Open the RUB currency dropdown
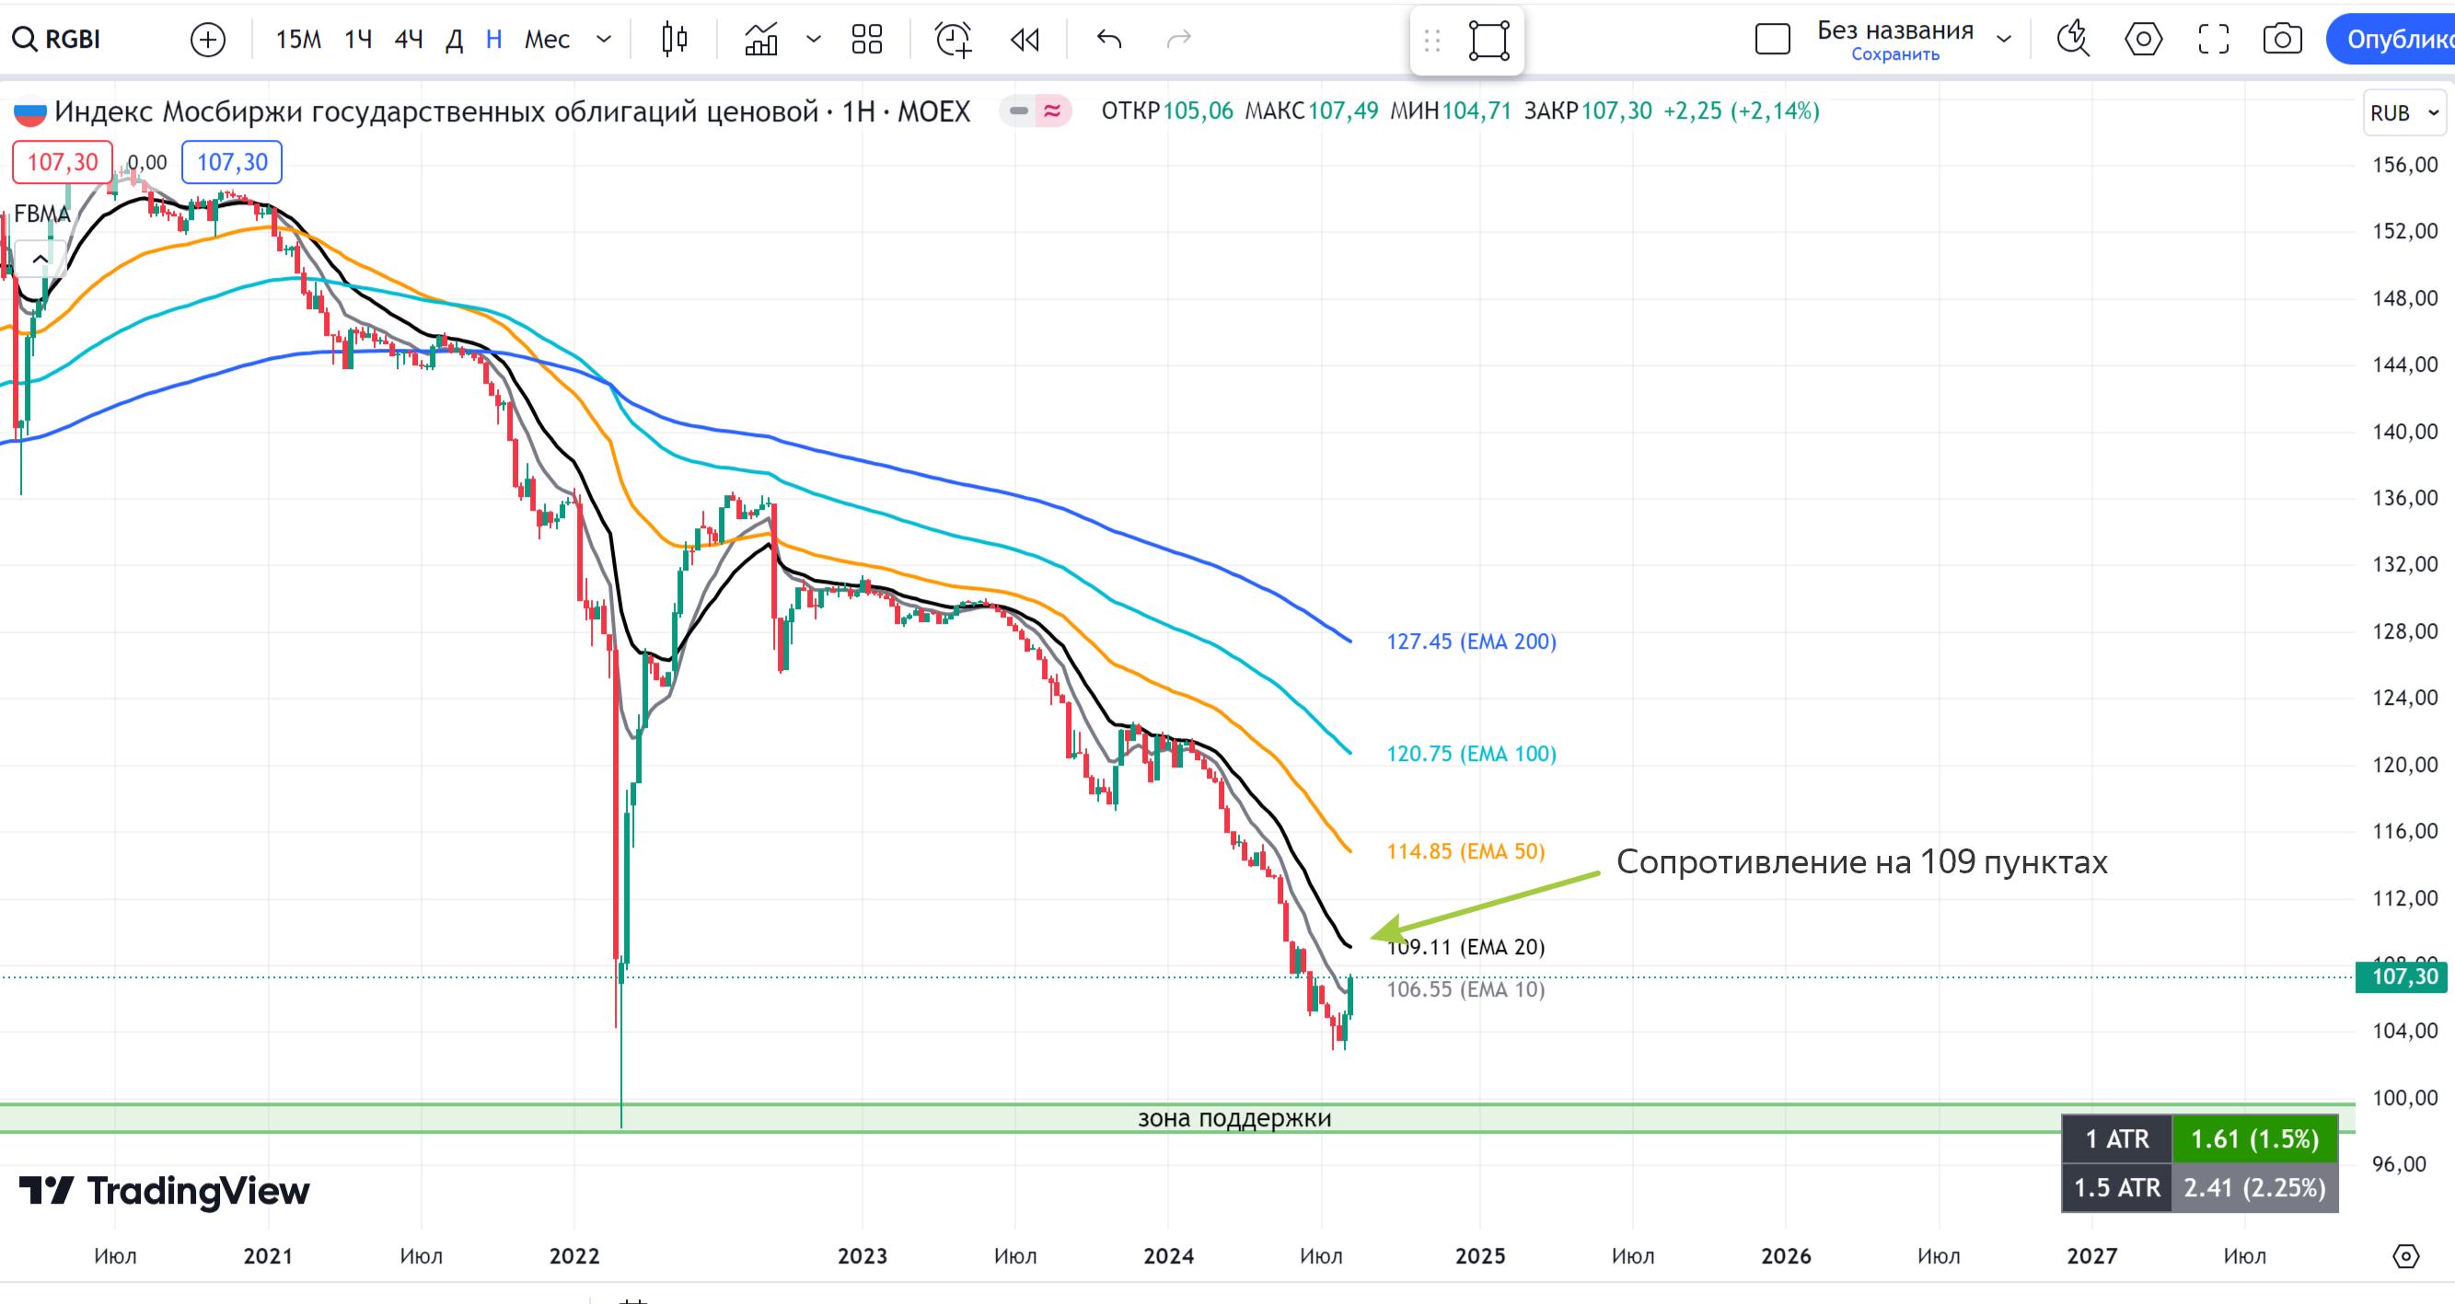Image resolution: width=2455 pixels, height=1304 pixels. tap(2403, 112)
